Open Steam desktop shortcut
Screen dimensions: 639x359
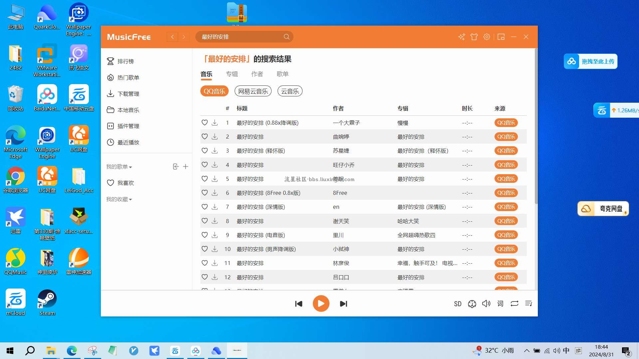click(47, 302)
